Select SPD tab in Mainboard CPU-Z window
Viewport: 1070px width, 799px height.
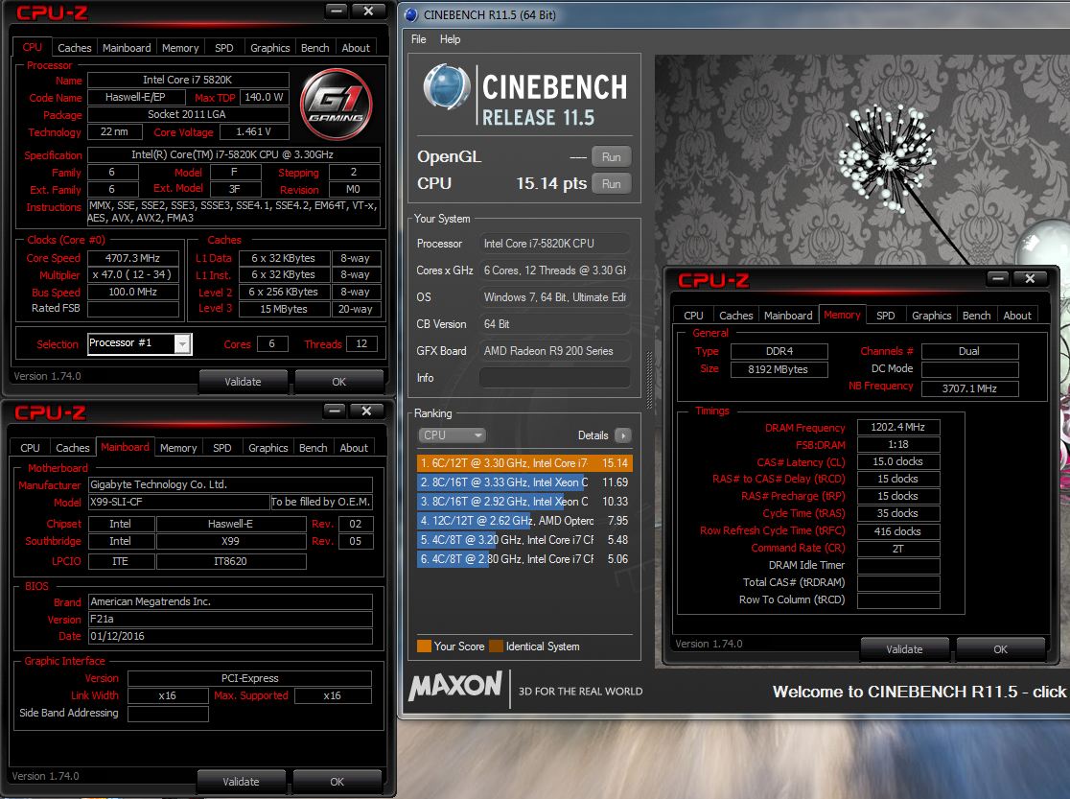point(221,448)
